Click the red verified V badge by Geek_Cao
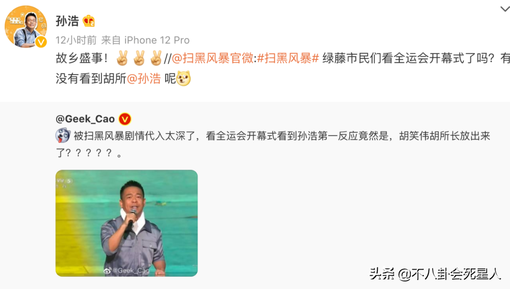The width and height of the screenshot is (510, 289). point(125,119)
